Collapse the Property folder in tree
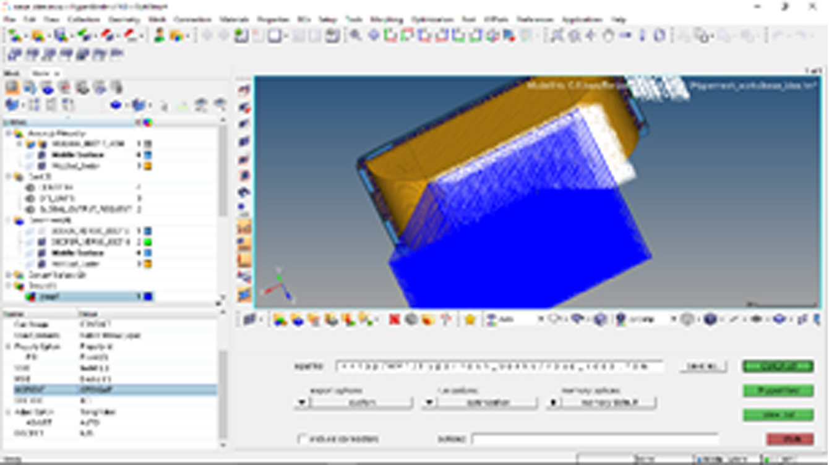Screen dimensions: 829x465 (x=9, y=286)
